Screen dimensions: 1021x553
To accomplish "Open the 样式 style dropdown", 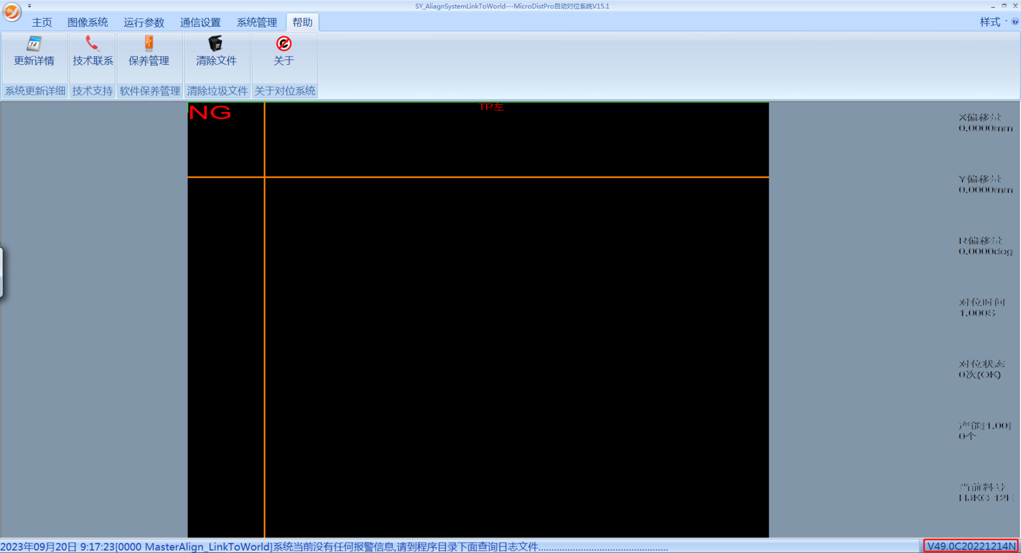I will tap(992, 22).
